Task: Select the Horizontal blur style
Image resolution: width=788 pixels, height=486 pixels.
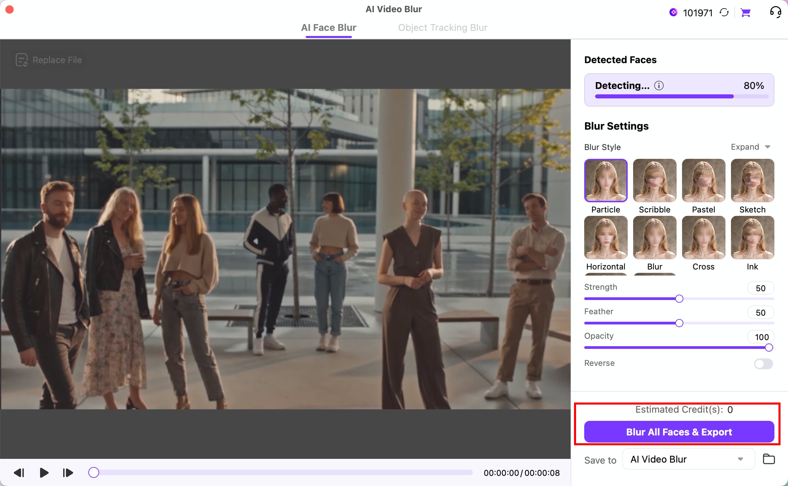Action: (606, 238)
